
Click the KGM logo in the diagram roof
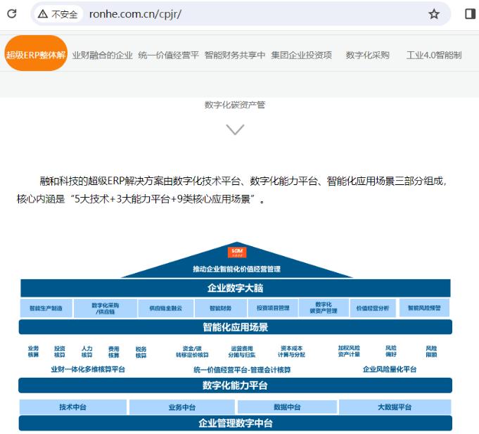[237, 253]
